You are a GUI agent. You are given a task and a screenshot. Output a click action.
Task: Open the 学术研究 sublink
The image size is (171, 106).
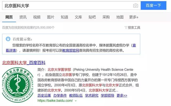(92, 96)
